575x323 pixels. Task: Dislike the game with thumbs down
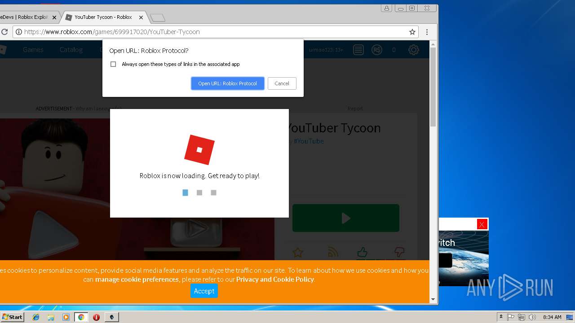(399, 252)
